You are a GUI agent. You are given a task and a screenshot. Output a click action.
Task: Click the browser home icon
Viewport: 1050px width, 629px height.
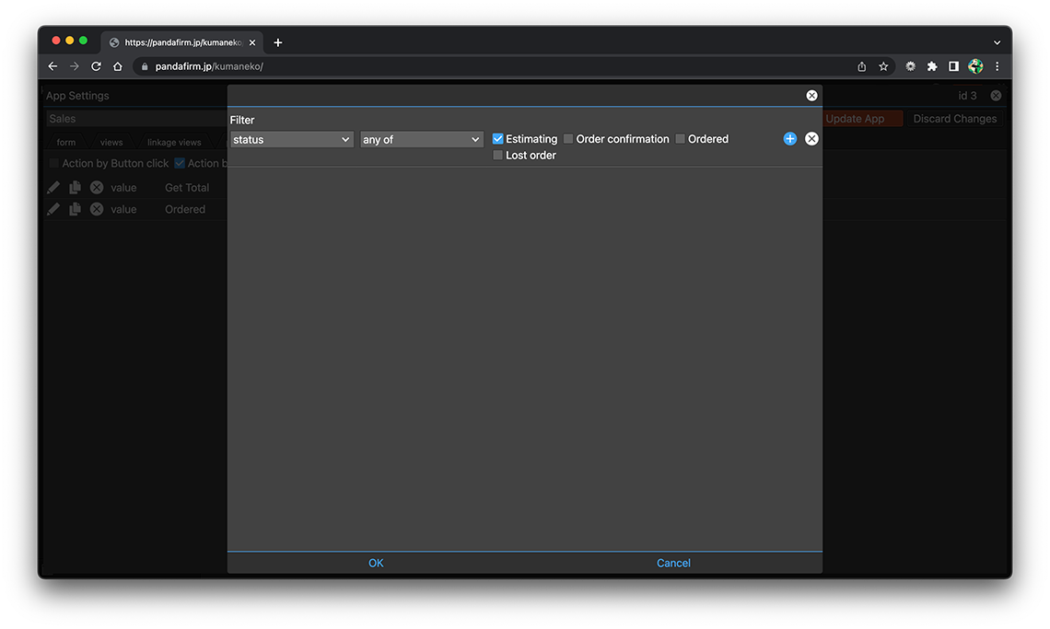coord(118,66)
